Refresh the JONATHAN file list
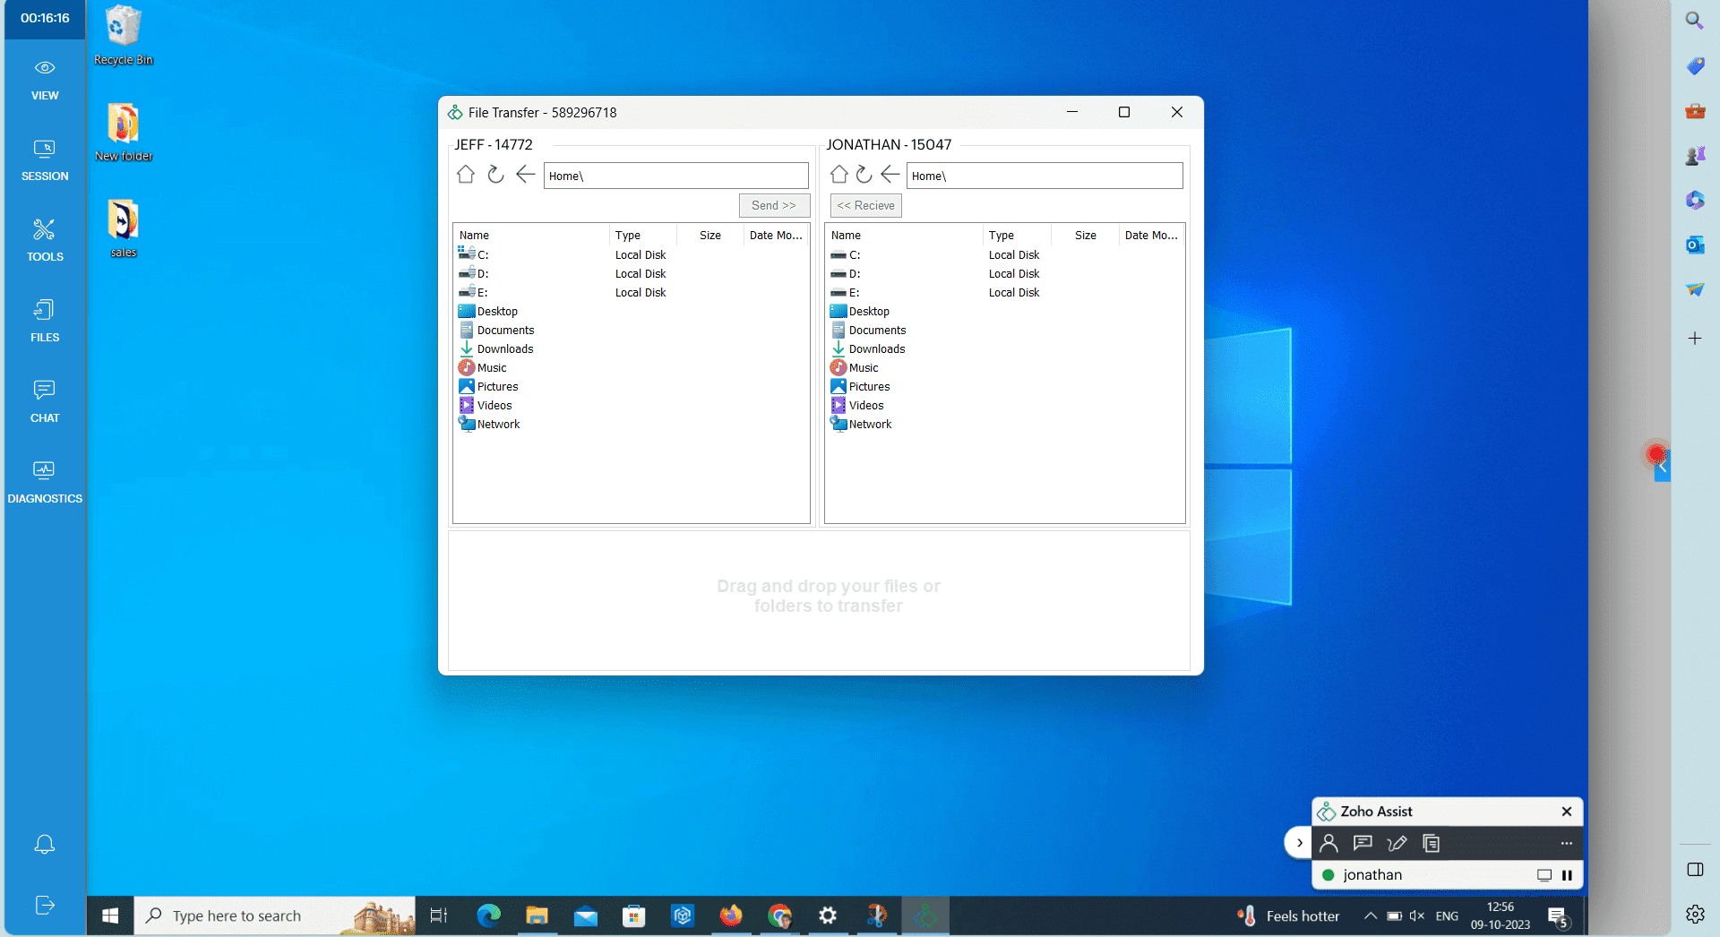 pyautogui.click(x=864, y=175)
